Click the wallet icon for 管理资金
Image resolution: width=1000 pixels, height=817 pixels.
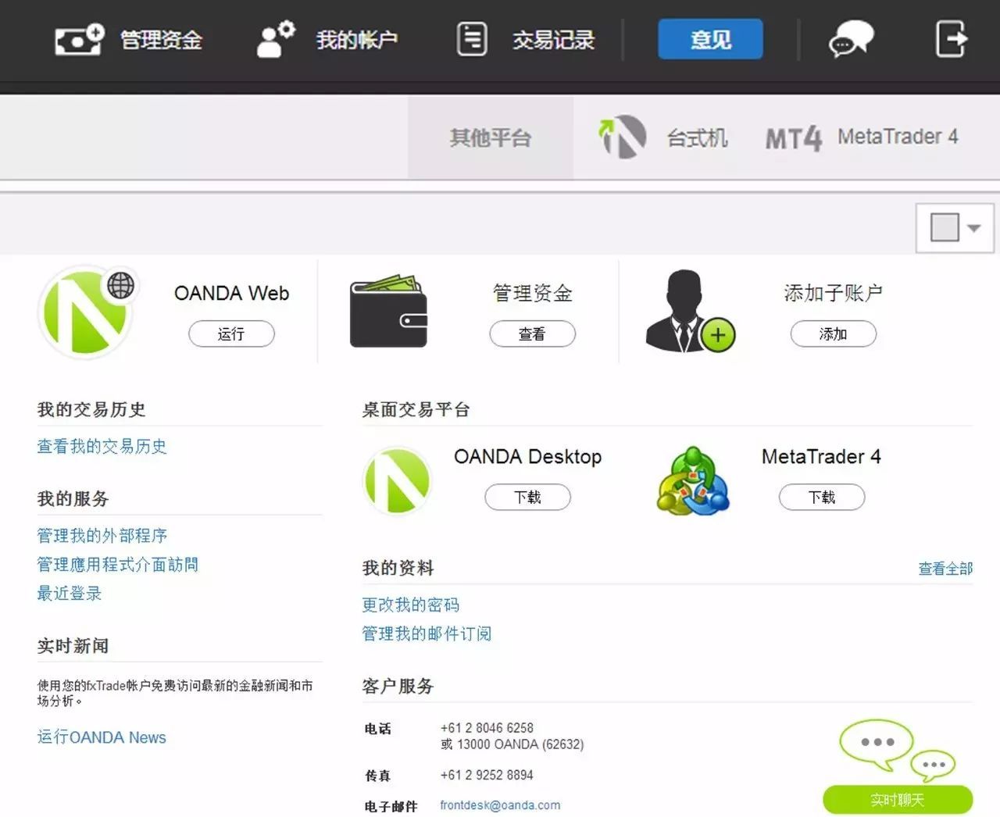tap(388, 311)
